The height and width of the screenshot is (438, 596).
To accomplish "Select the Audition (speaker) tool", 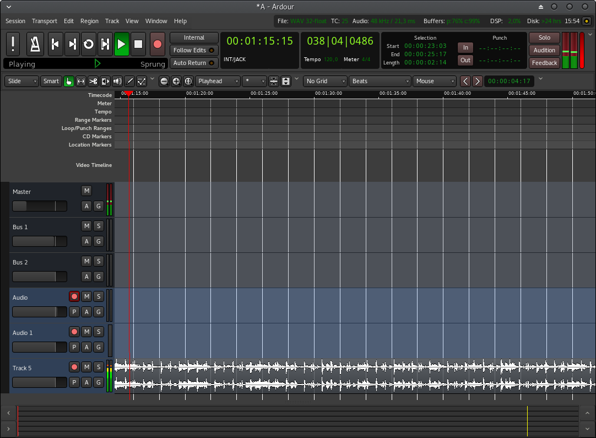I will click(x=117, y=81).
